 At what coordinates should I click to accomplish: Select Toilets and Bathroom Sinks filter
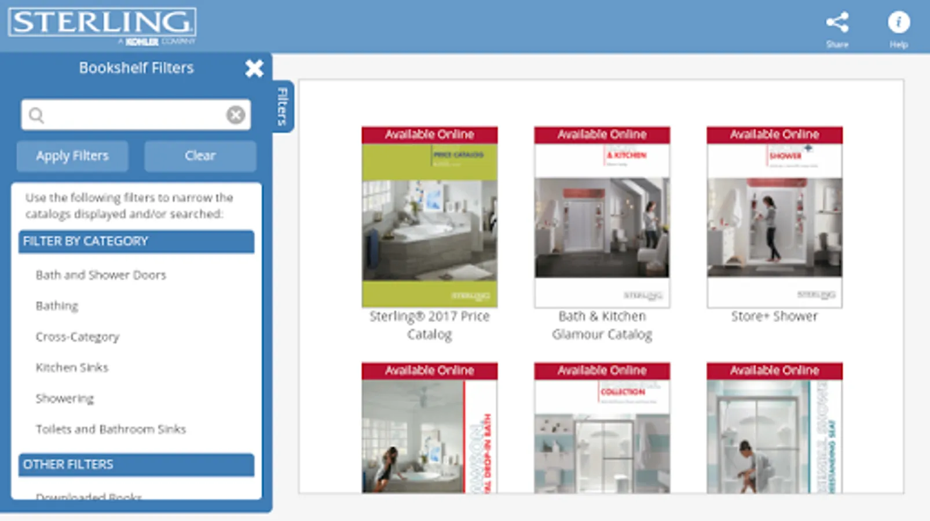[111, 429]
